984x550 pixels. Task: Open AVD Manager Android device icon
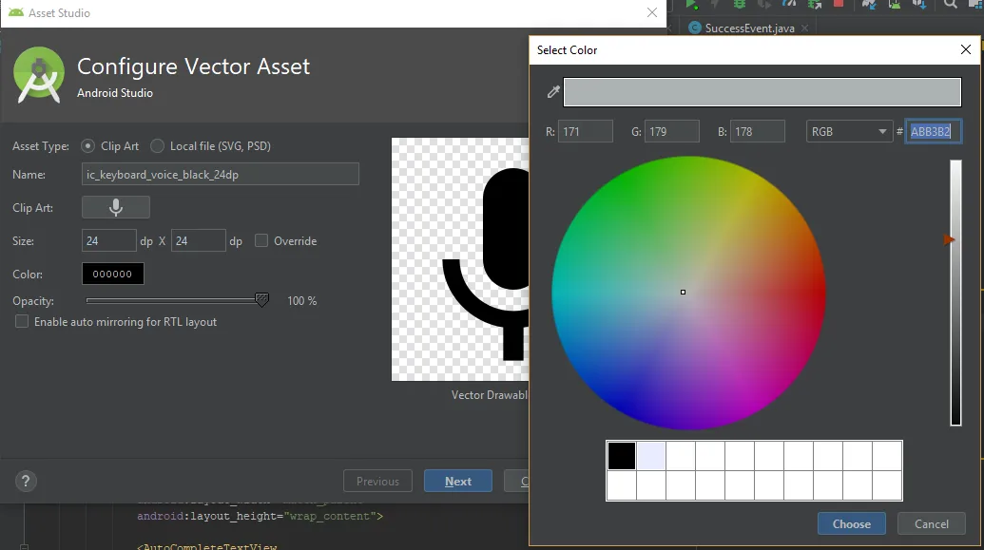(x=895, y=5)
